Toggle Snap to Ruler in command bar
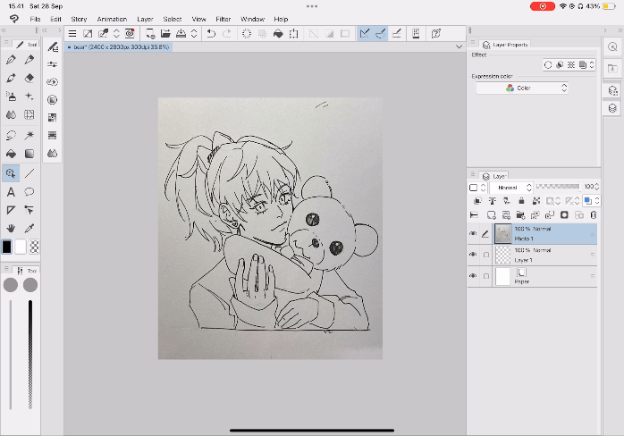624x436 pixels. [x=365, y=34]
